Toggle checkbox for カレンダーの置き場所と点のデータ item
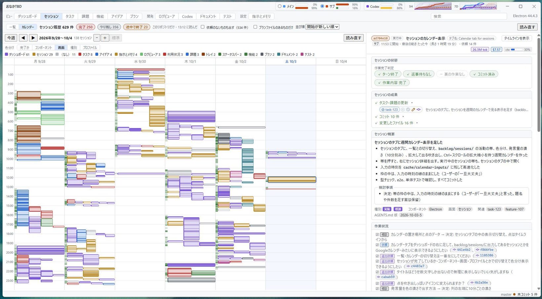Viewport: 542px width, 299px height. point(377,235)
